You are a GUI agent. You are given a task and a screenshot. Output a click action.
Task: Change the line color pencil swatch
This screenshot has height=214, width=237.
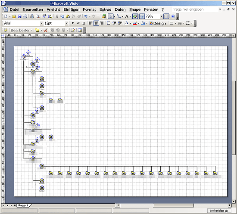(134, 23)
